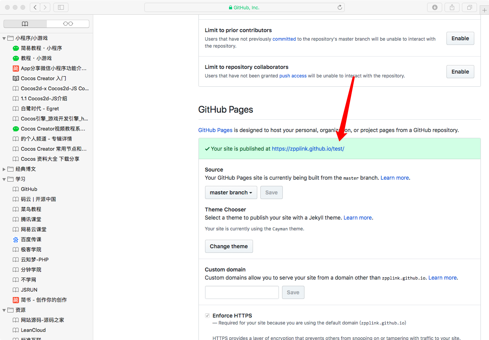Click the Custom domain text field
The width and height of the screenshot is (489, 340).
(242, 292)
